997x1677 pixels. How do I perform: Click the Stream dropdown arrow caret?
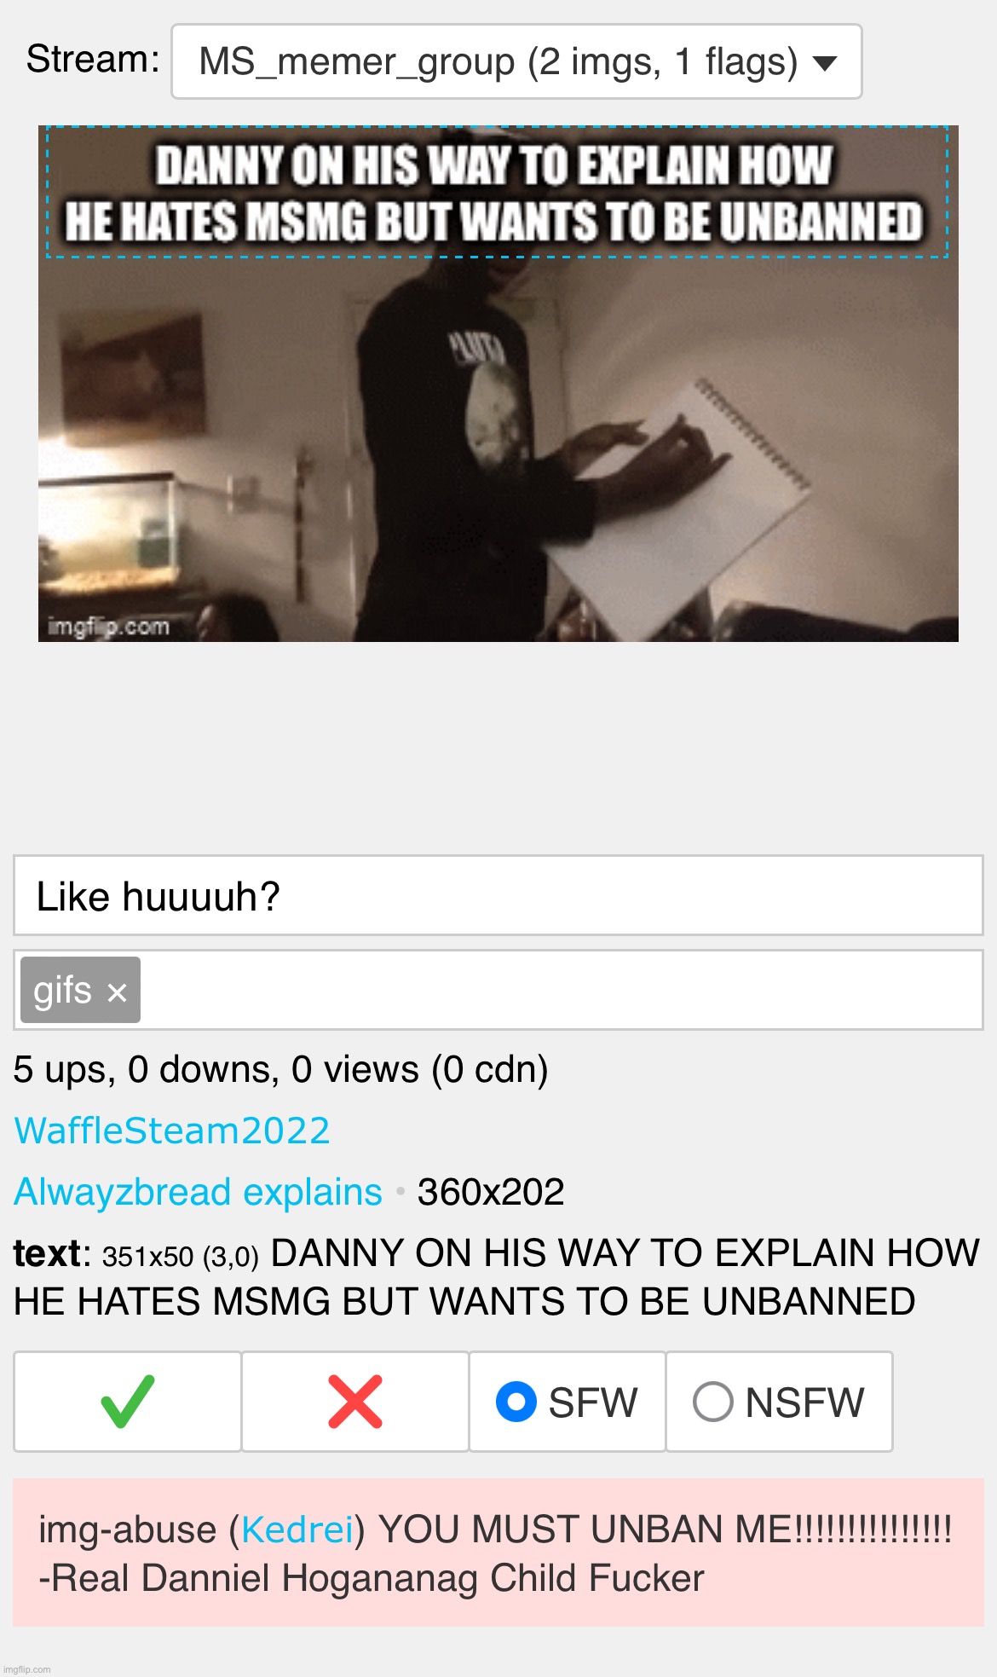(x=825, y=63)
